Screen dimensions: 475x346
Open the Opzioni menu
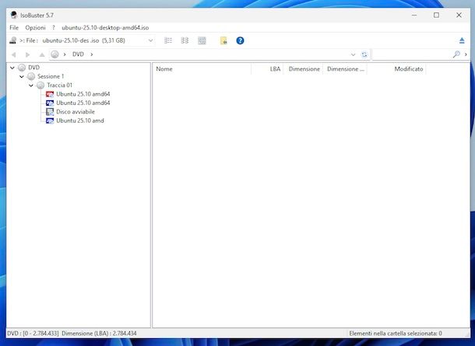pos(35,27)
